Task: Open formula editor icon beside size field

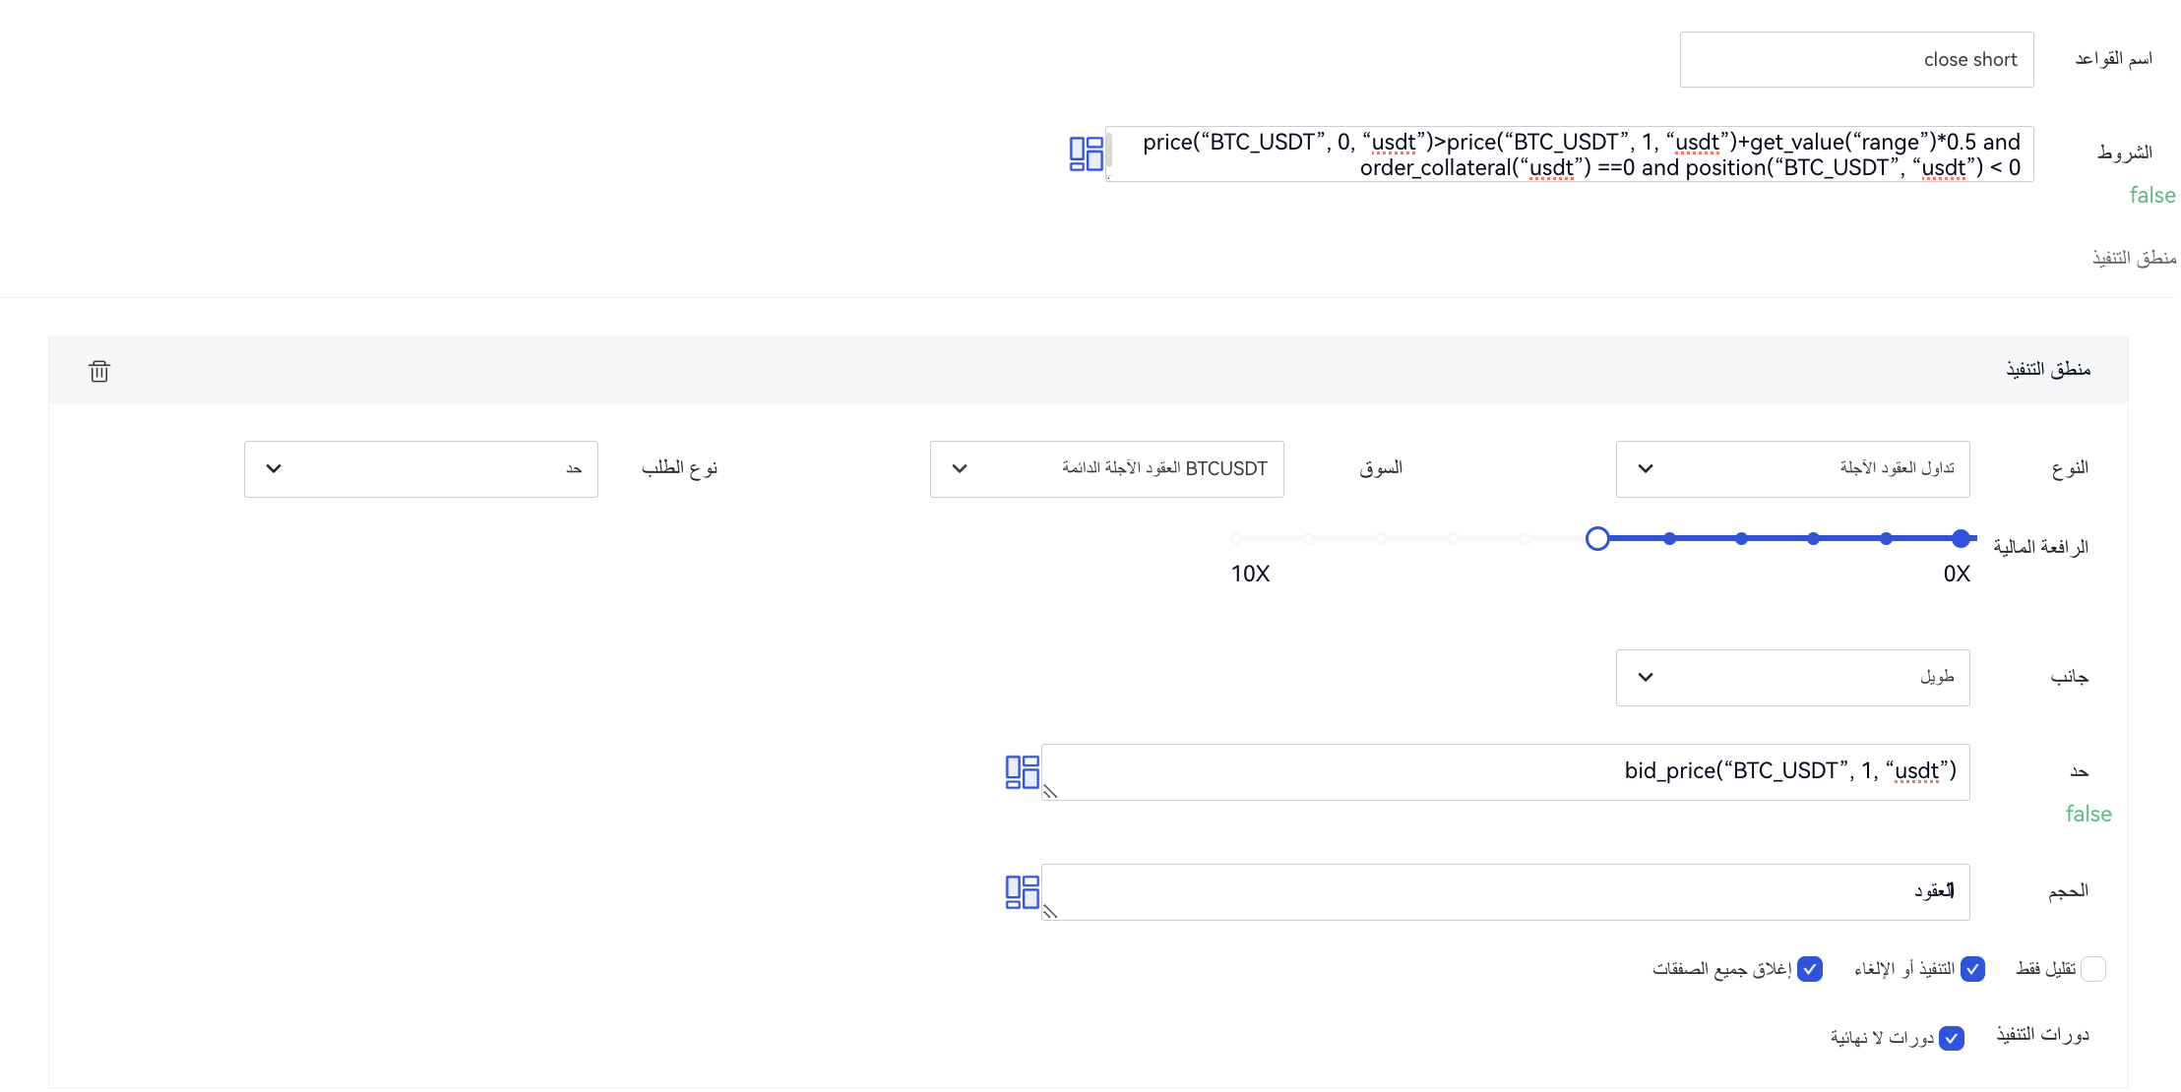Action: [1022, 892]
